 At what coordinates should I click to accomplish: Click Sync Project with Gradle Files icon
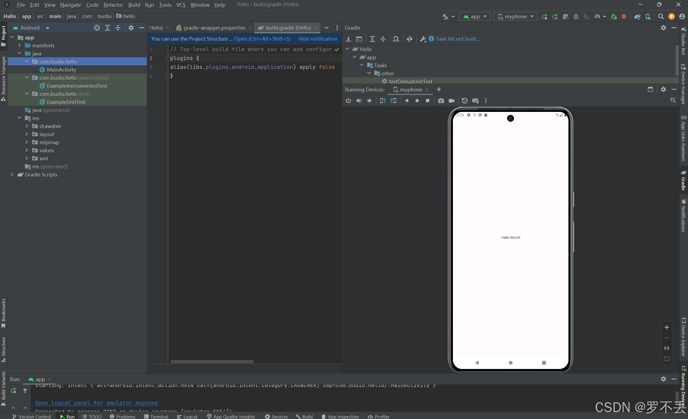(637, 16)
